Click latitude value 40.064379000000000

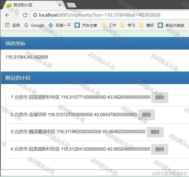point(115,115)
